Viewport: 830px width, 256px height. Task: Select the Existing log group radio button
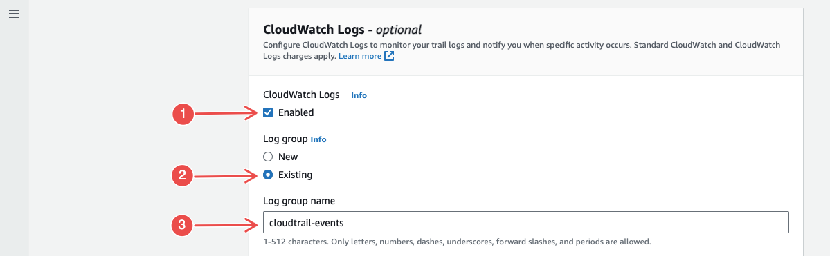tap(269, 175)
